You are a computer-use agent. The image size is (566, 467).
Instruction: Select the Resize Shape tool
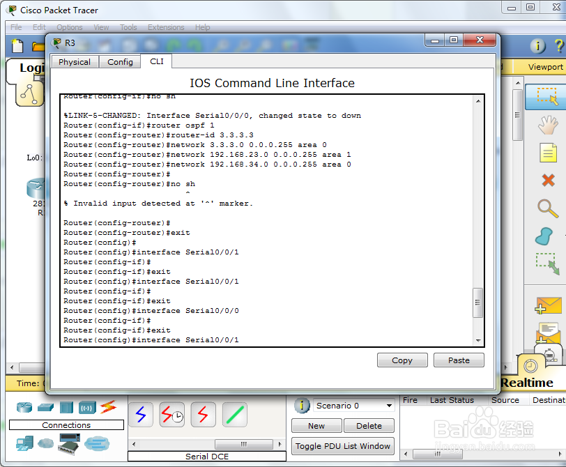(x=548, y=263)
